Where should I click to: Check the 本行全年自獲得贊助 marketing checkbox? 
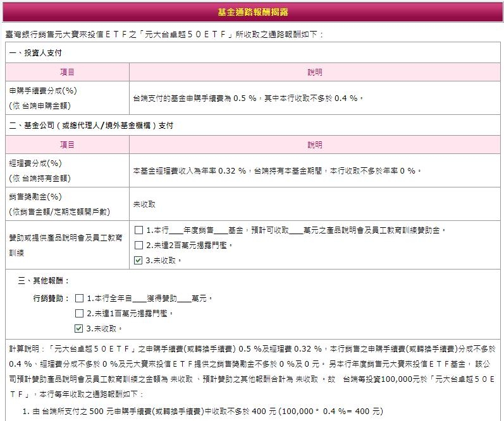tap(79, 299)
